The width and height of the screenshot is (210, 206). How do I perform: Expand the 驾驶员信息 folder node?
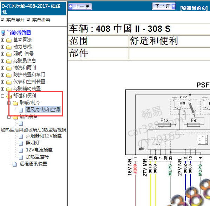coord(2,61)
